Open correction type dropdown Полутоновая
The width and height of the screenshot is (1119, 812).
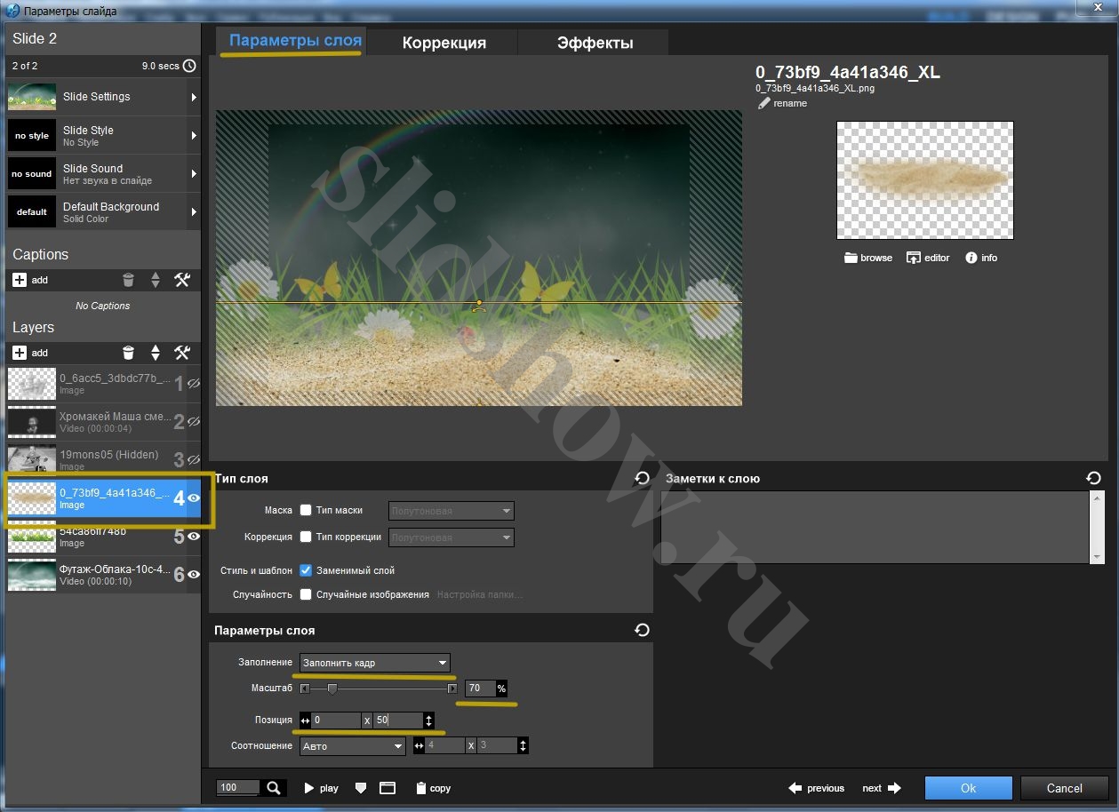(452, 537)
